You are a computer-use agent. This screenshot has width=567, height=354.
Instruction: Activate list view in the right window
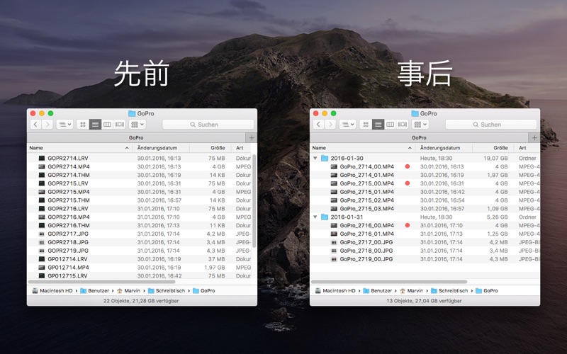[x=378, y=125]
